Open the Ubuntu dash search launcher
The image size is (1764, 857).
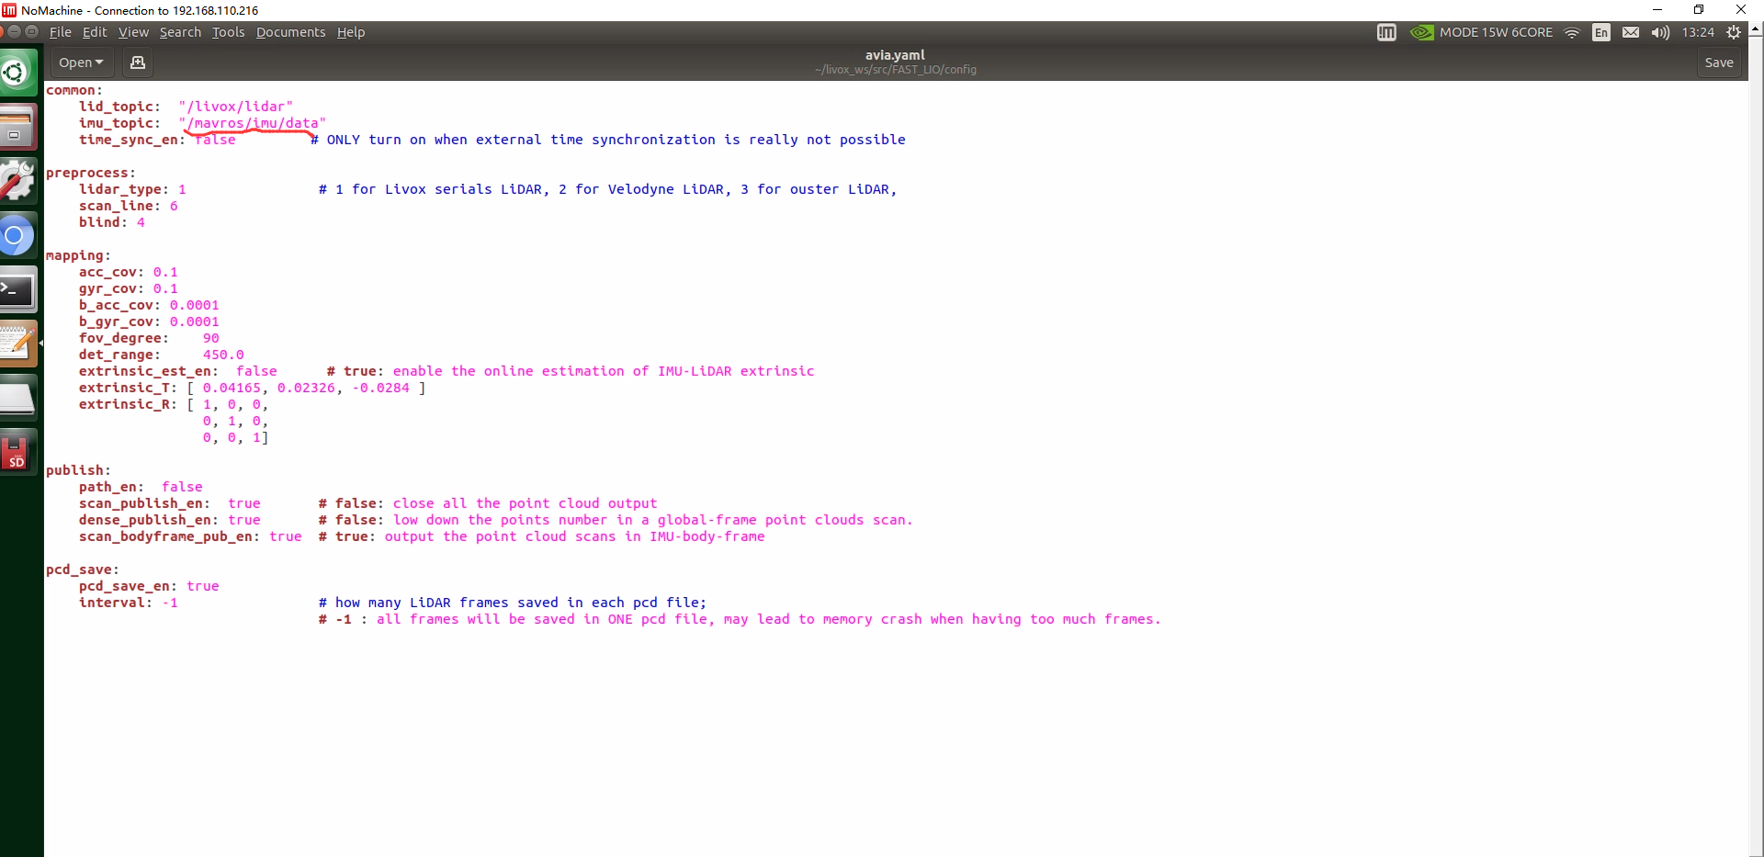[x=17, y=72]
